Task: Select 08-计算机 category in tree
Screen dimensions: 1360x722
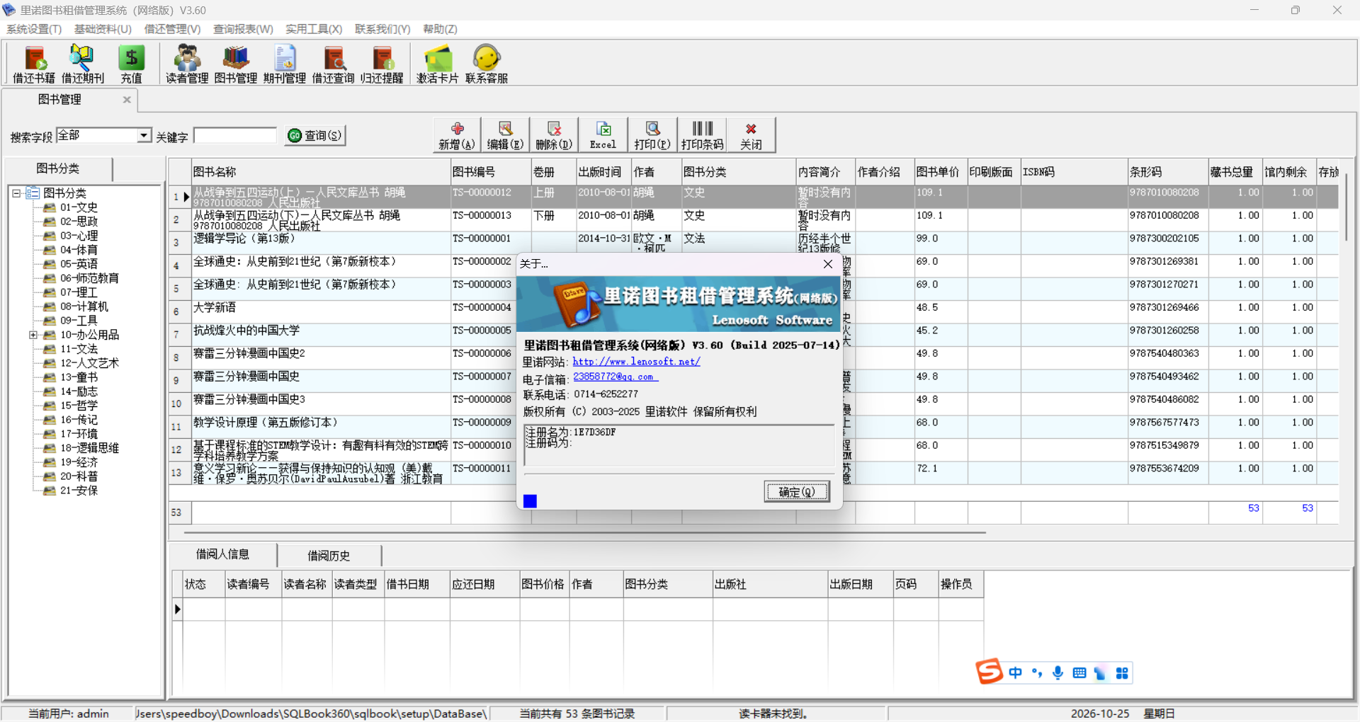Action: (x=84, y=306)
